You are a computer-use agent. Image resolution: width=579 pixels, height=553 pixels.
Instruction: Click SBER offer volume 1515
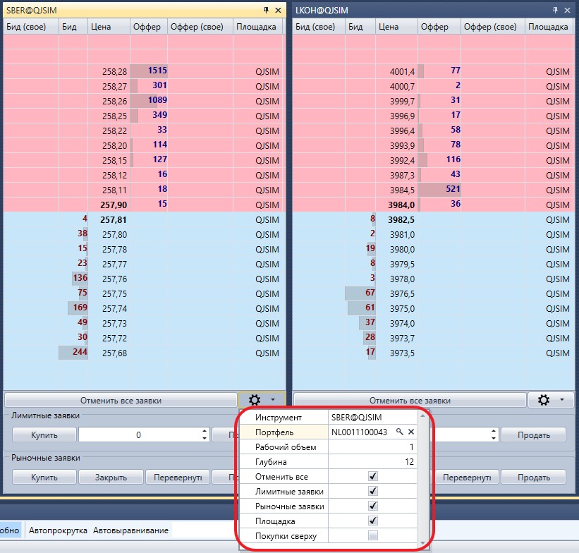coord(158,71)
